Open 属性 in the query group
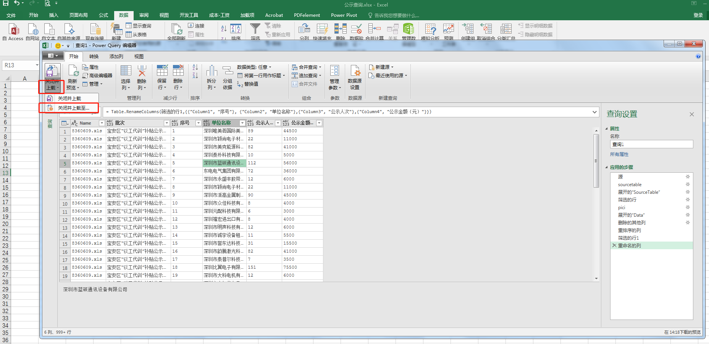Image resolution: width=709 pixels, height=344 pixels. 90,67
